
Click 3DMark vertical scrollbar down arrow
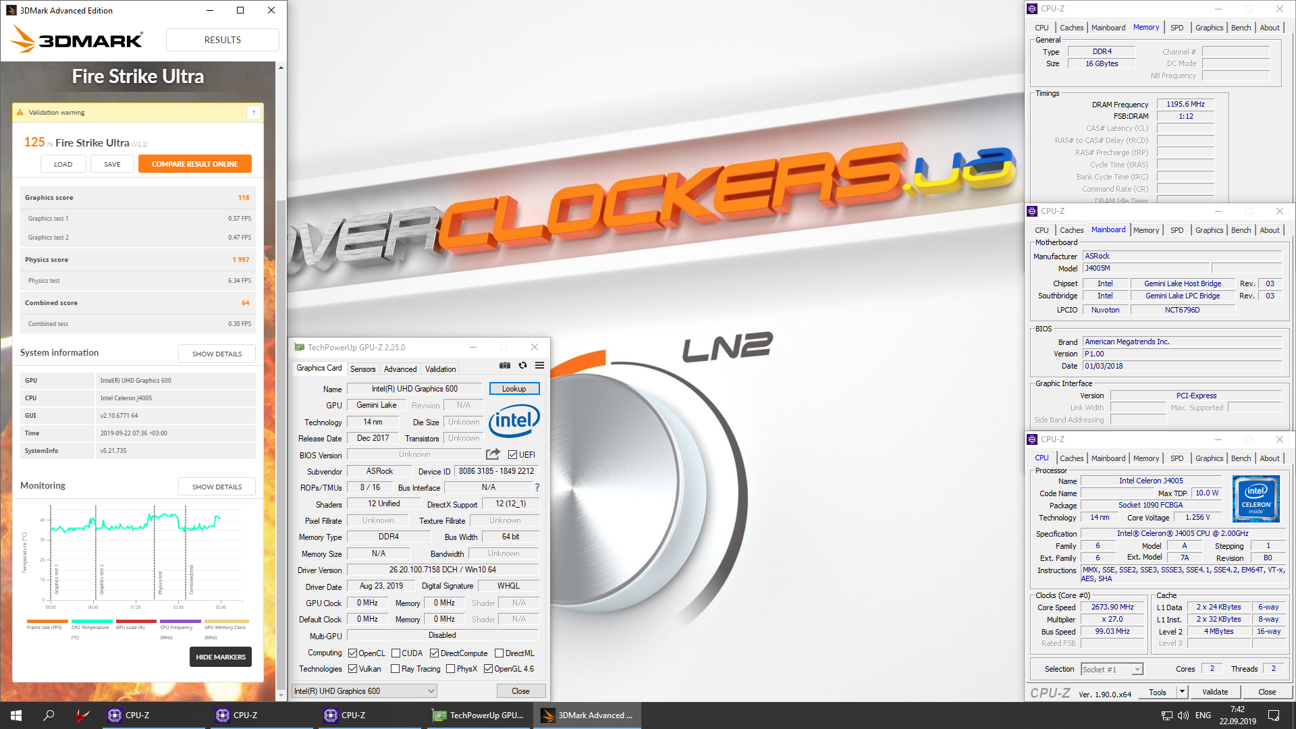click(281, 695)
